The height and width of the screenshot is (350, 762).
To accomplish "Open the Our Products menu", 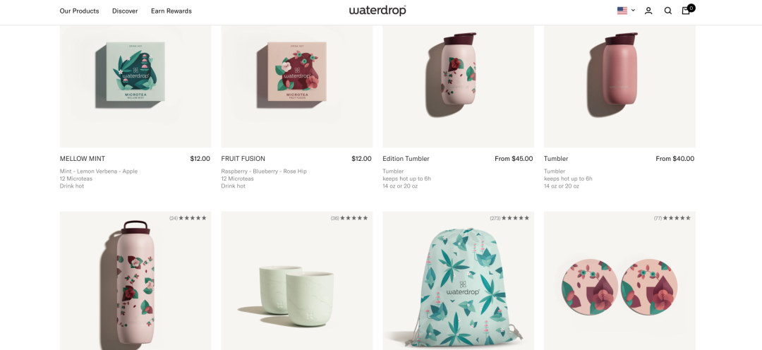I will click(x=79, y=11).
